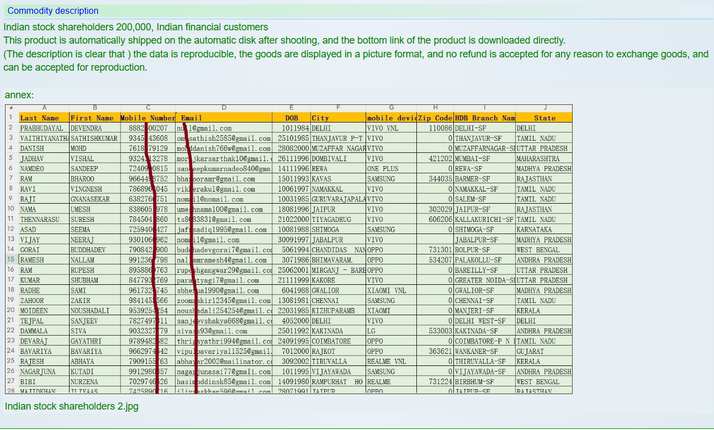
Task: Click the MAHARASHTRA state cell
Action: point(538,159)
